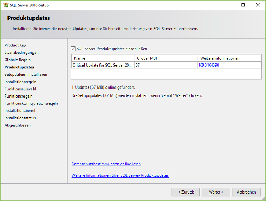Open Weitere Informationen über SQL Server-Produktupdates link
The height and width of the screenshot is (201, 266).
point(120,175)
